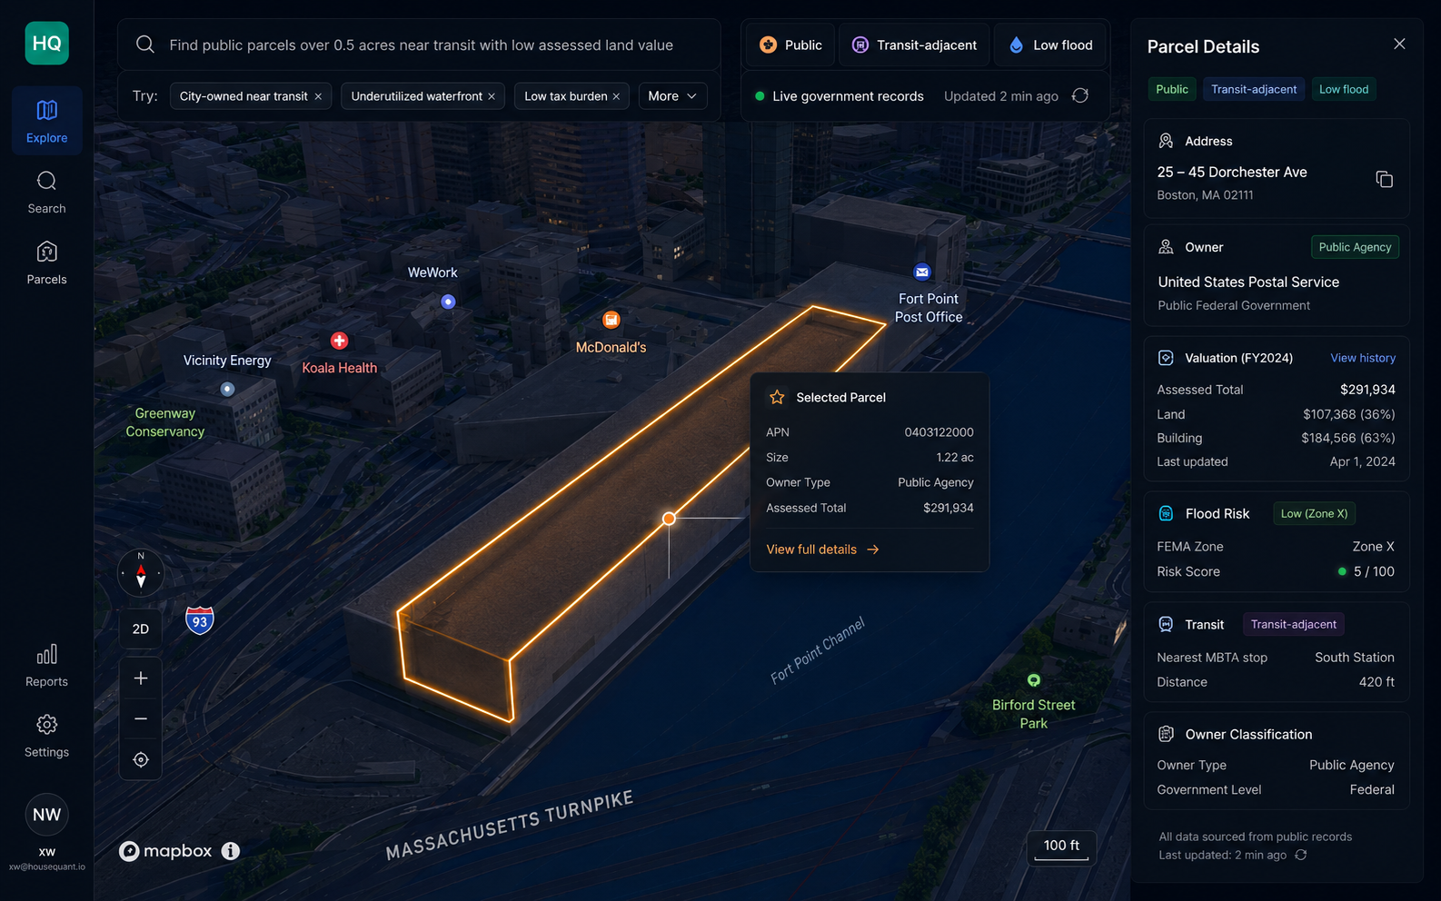
Task: Click the Public Agency owner badge
Action: point(1355,247)
